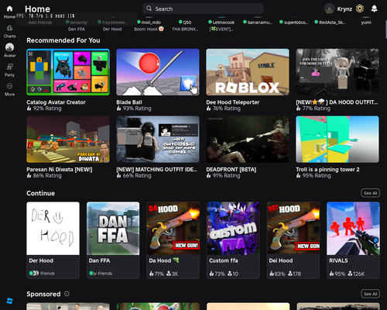
Task: Click Friends avatars under Der Hood
Action: tap(34, 273)
